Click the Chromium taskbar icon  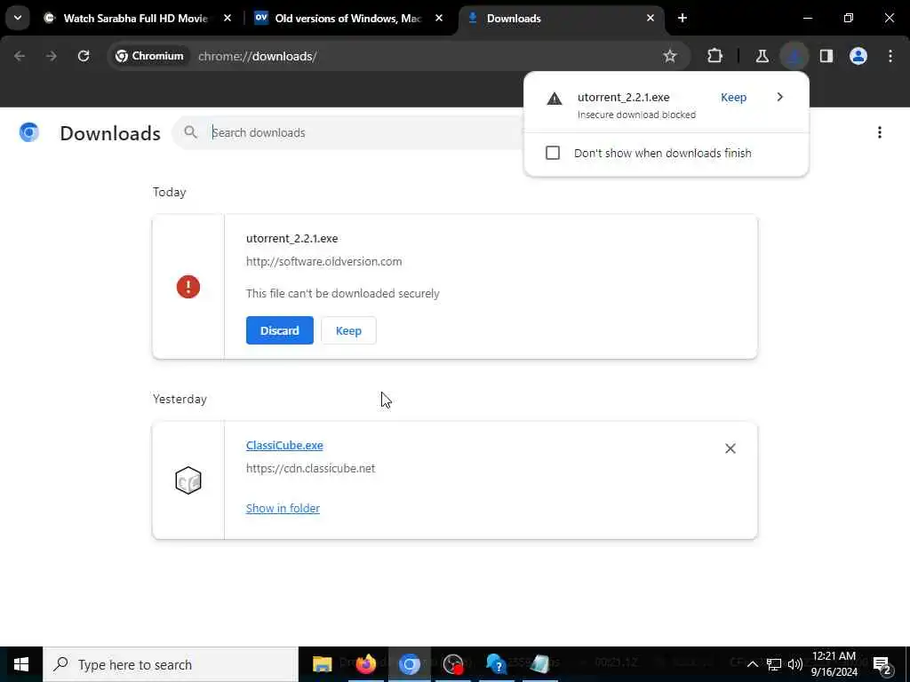pos(409,664)
